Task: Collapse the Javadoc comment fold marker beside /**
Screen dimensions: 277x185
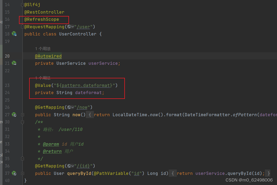Action: click(22, 122)
